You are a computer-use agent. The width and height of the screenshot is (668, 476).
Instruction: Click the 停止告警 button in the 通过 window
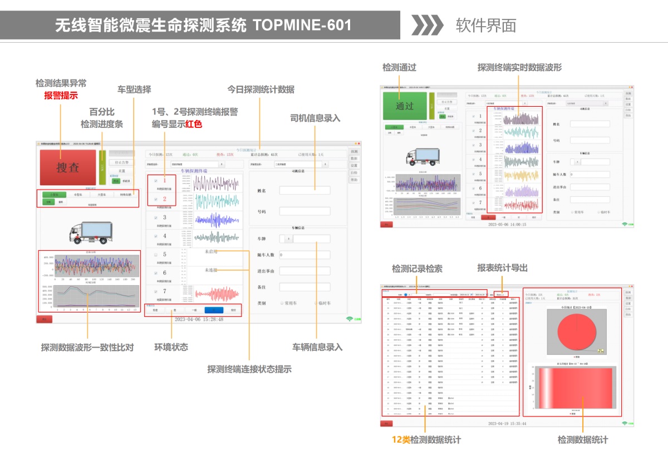click(447, 102)
